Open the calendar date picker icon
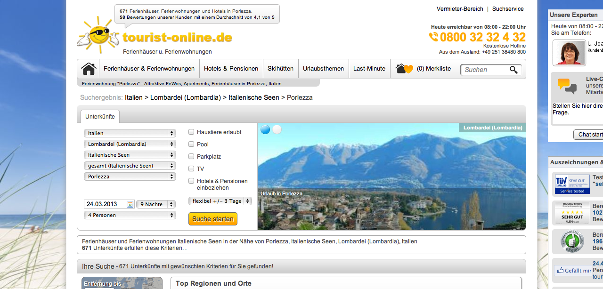This screenshot has width=603, height=289. coord(130,204)
